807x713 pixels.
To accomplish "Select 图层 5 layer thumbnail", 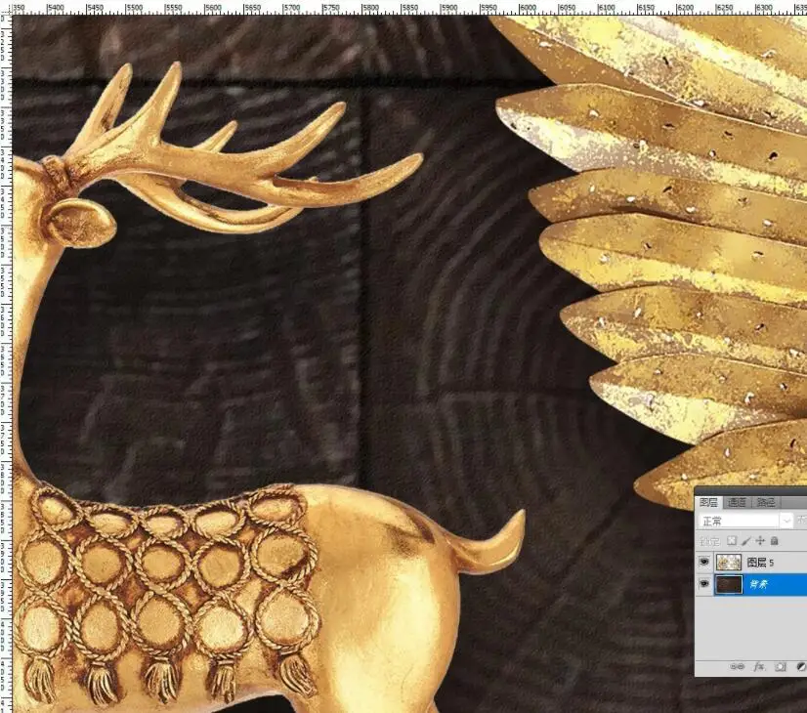I will pyautogui.click(x=729, y=562).
